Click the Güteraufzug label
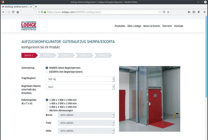 click(28, 68)
